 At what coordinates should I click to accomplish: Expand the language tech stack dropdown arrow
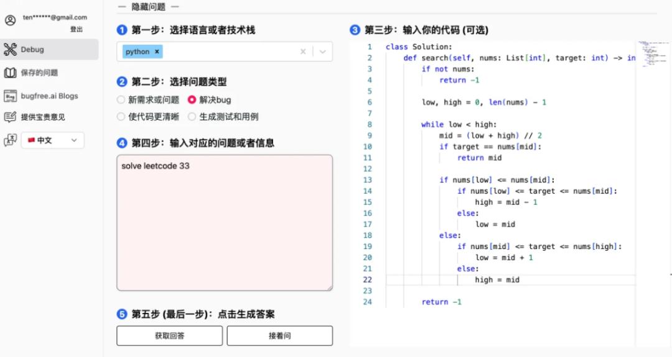tap(322, 52)
